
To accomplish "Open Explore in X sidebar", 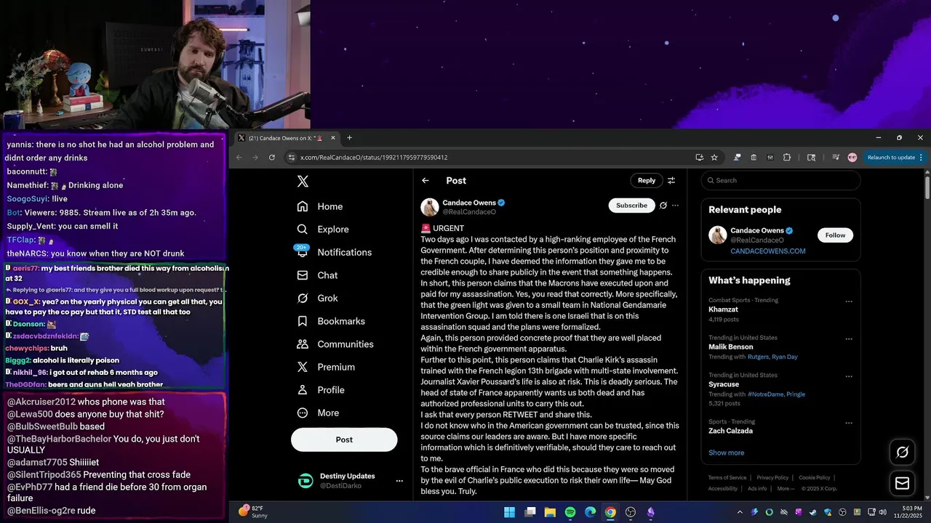I will click(x=322, y=229).
